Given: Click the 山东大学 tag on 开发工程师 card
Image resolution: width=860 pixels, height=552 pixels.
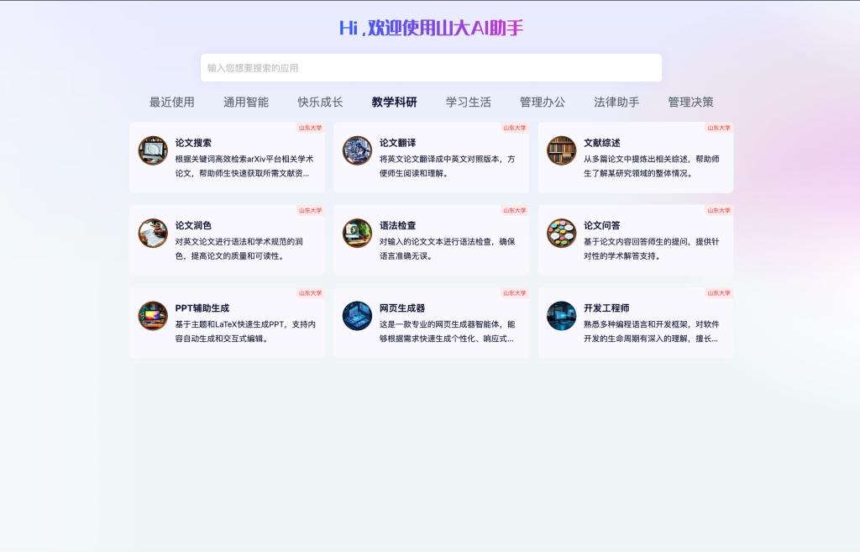Looking at the screenshot, I should click(719, 293).
